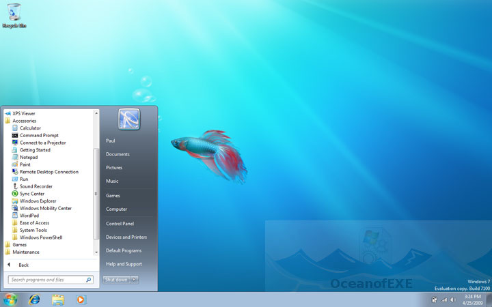Click the Show desktop strip
Screen dimensions: 492x307
pyautogui.click(x=489, y=299)
